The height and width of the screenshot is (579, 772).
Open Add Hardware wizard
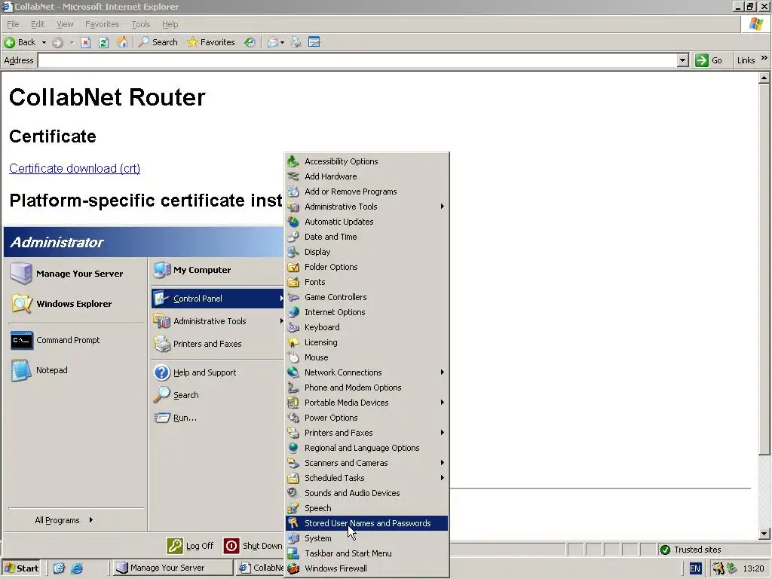click(x=367, y=176)
